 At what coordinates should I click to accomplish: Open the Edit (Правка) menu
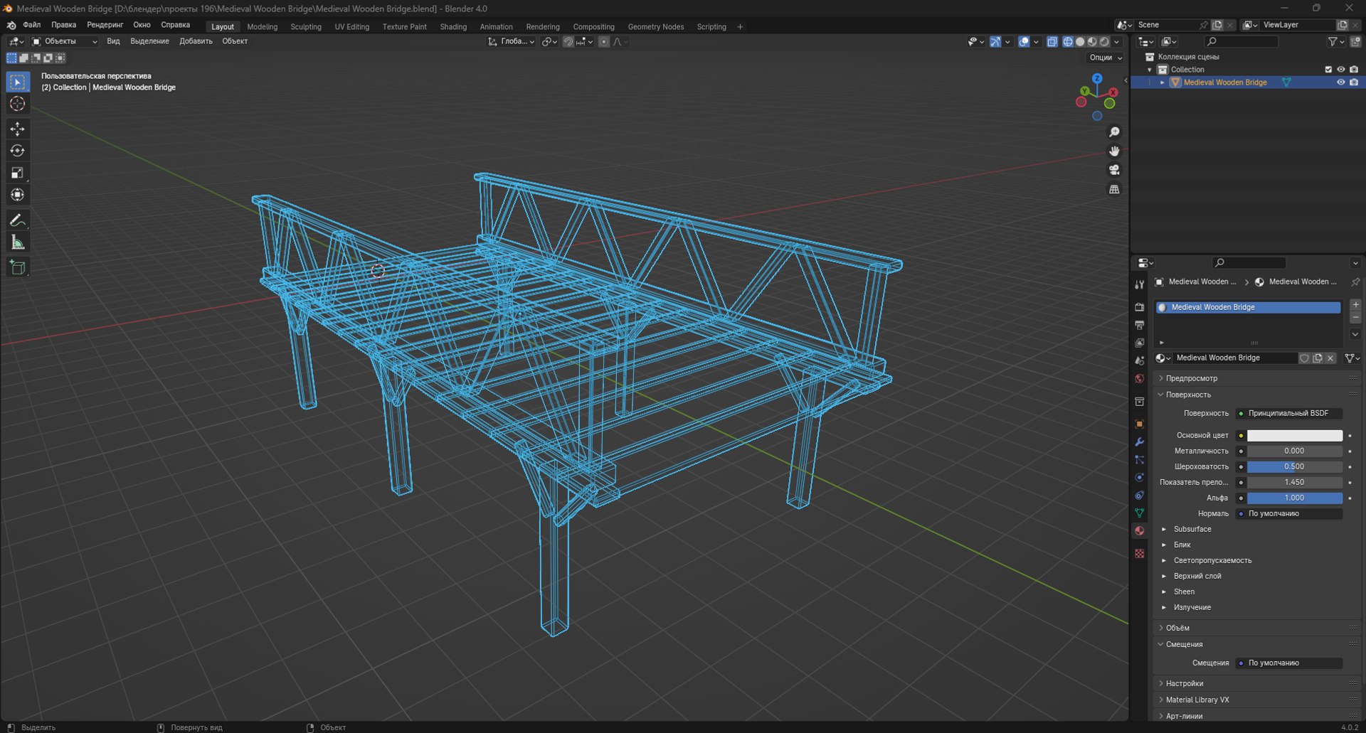(64, 25)
